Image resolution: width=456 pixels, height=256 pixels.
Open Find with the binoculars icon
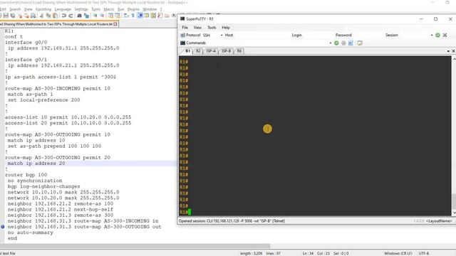[x=79, y=16]
